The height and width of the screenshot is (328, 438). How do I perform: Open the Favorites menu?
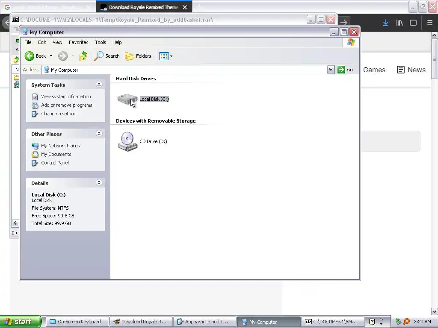coord(79,42)
